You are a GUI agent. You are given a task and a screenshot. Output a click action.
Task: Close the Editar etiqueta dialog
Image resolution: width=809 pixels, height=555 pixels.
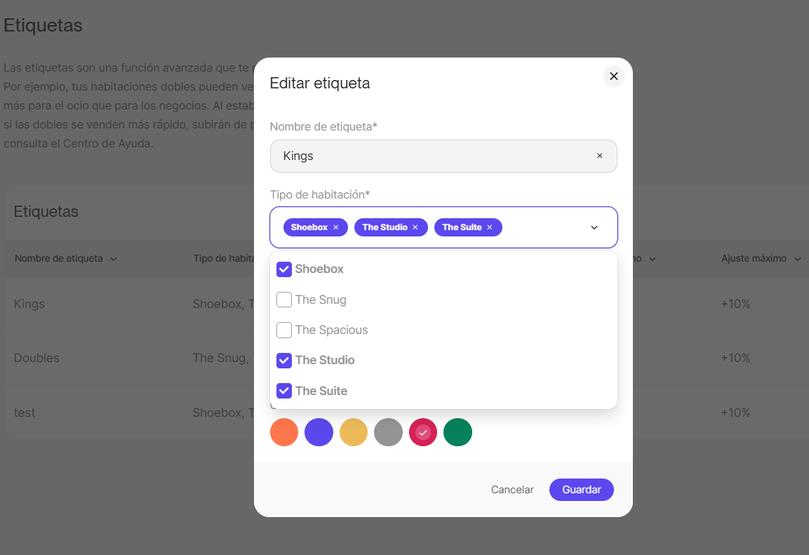click(614, 76)
